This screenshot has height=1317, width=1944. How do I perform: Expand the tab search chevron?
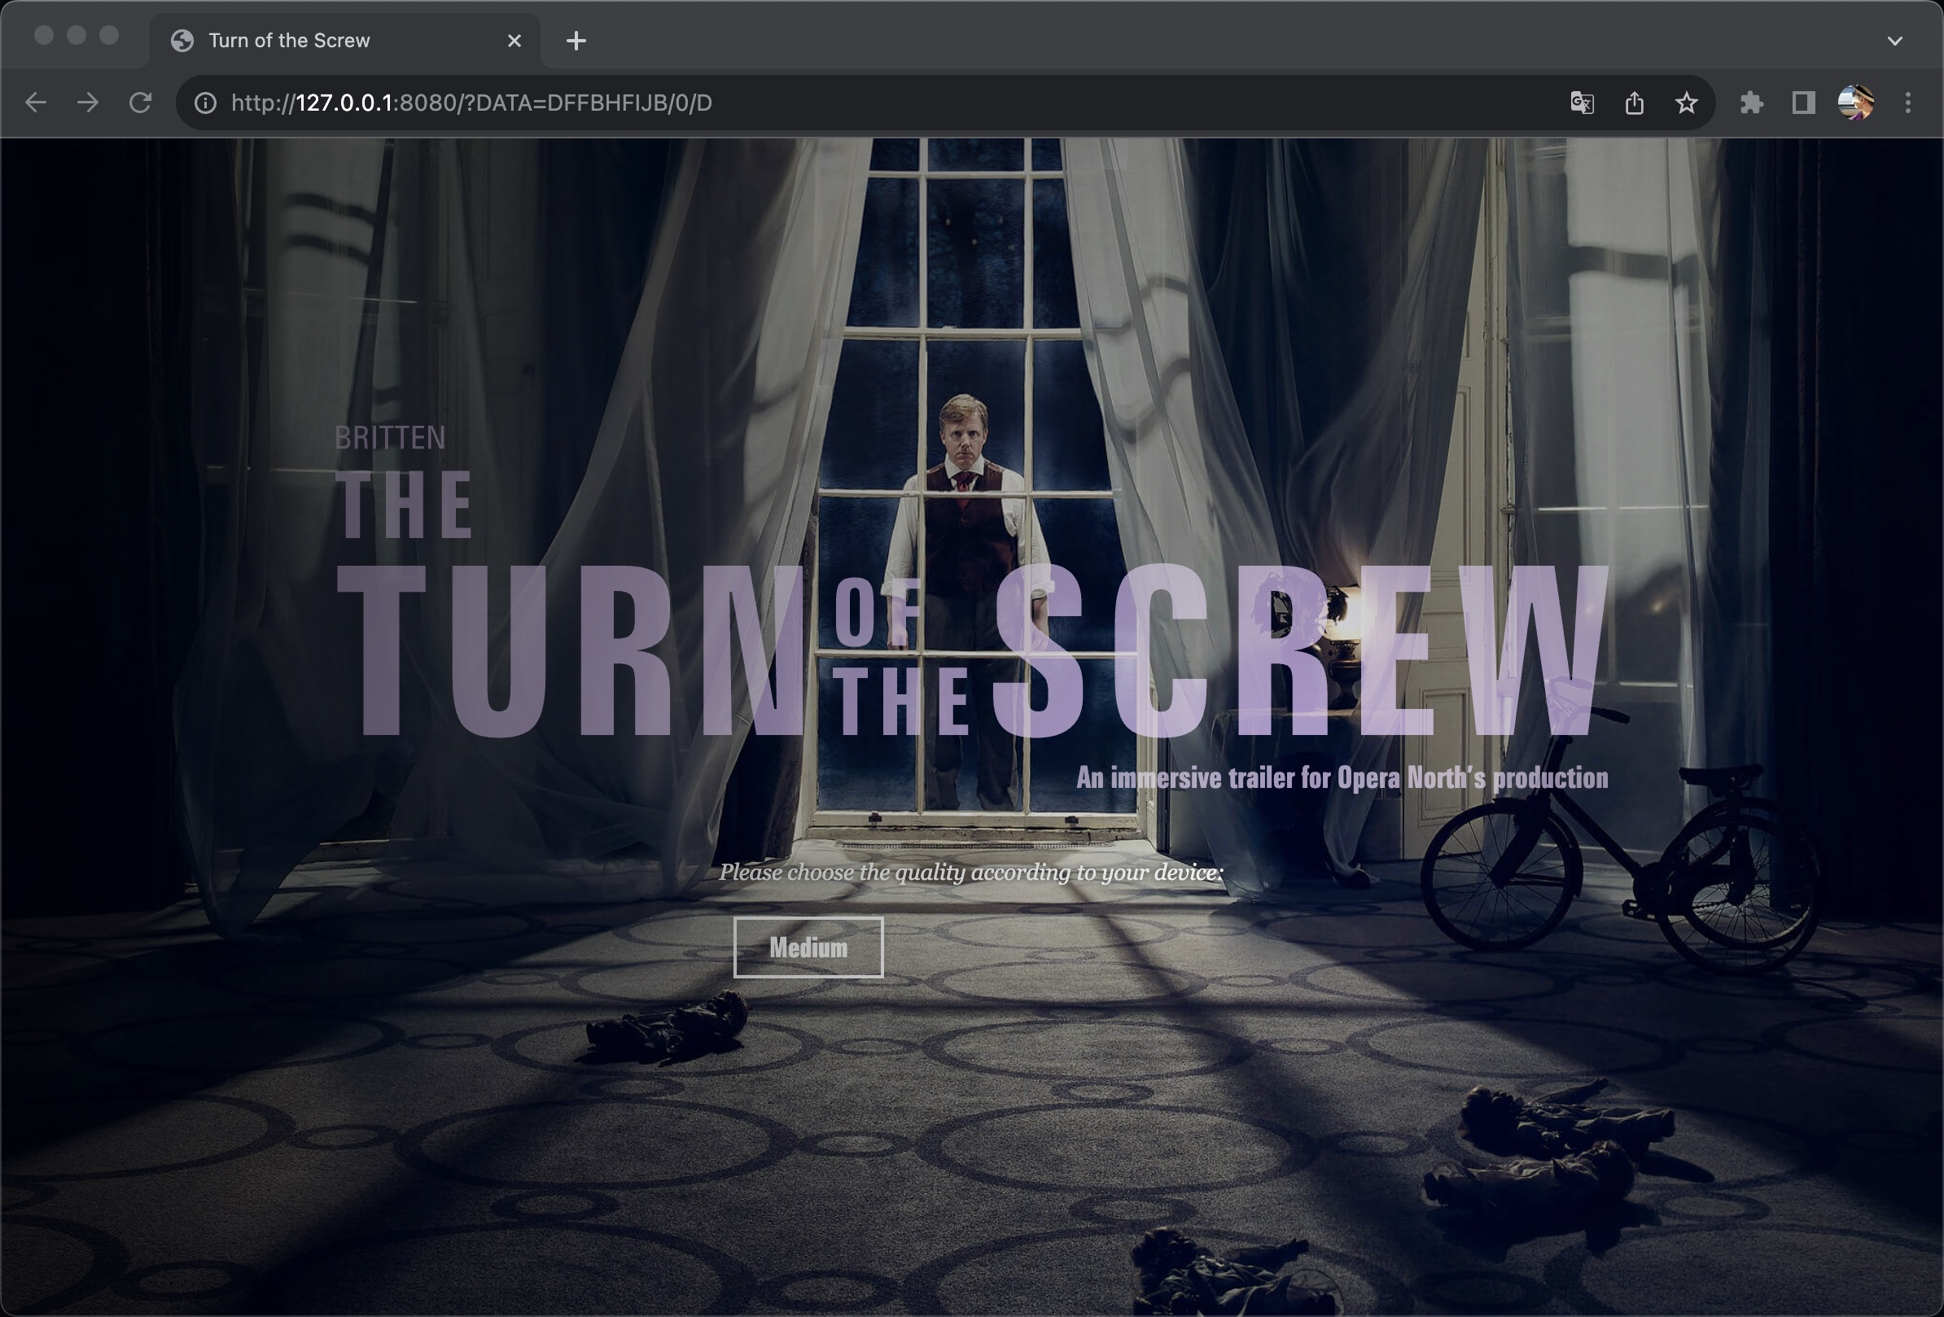coord(1894,40)
